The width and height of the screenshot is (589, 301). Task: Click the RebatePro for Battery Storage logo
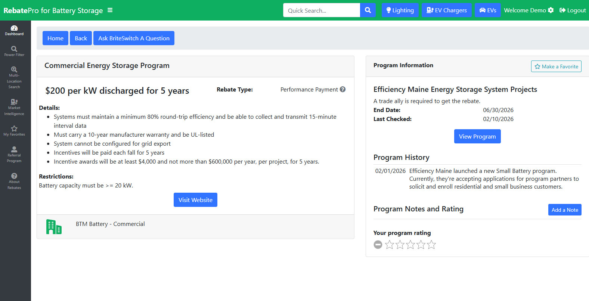point(53,10)
